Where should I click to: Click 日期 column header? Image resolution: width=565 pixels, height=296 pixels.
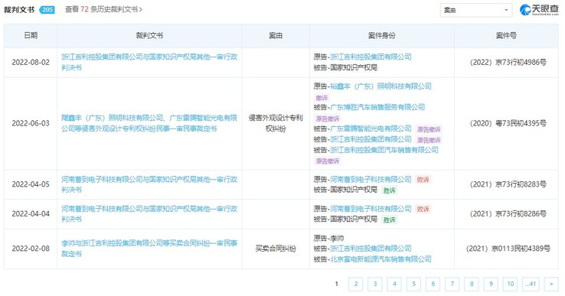(31, 36)
